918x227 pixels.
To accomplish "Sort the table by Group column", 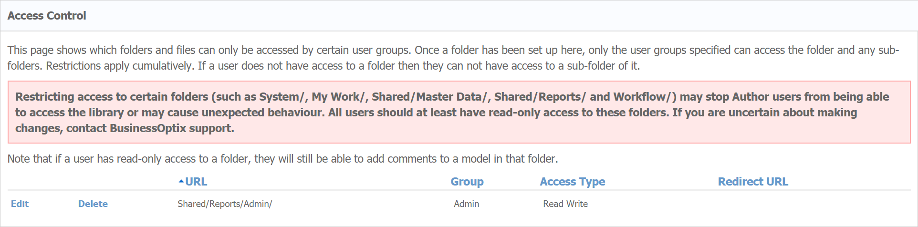I will [x=467, y=182].
